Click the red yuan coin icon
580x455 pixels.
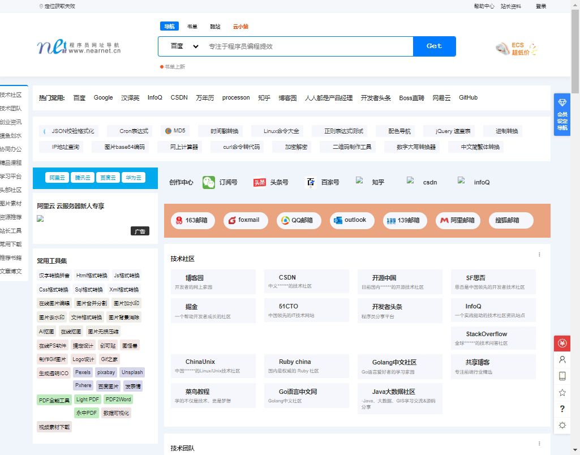pos(562,344)
